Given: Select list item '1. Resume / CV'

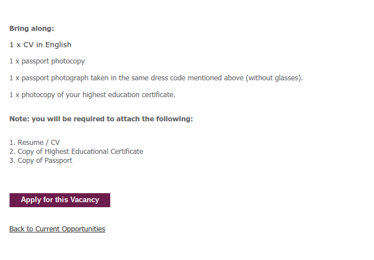Looking at the screenshot, I should point(34,143).
